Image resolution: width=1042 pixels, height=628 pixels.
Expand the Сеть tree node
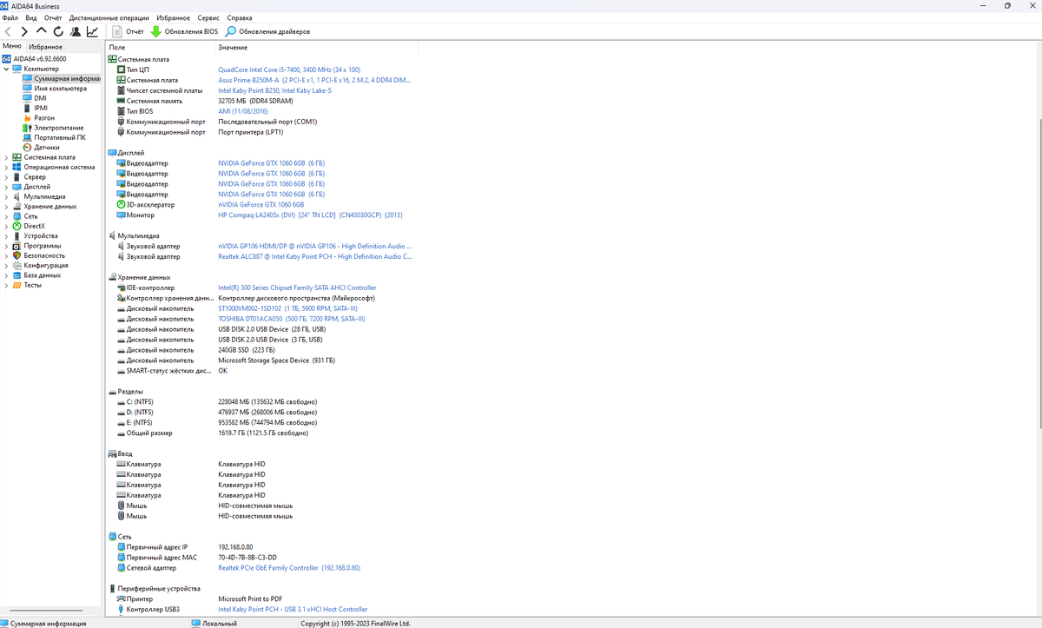[x=6, y=216]
